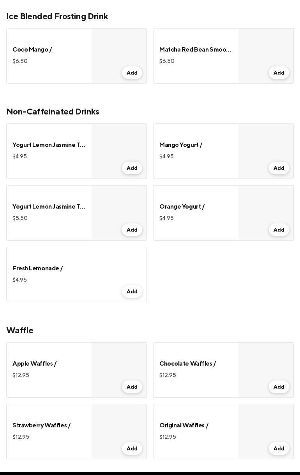Add the $5.50 Yogurt Lemon Jasmine Tea
Screen dimensions: 300x475
pos(132,230)
